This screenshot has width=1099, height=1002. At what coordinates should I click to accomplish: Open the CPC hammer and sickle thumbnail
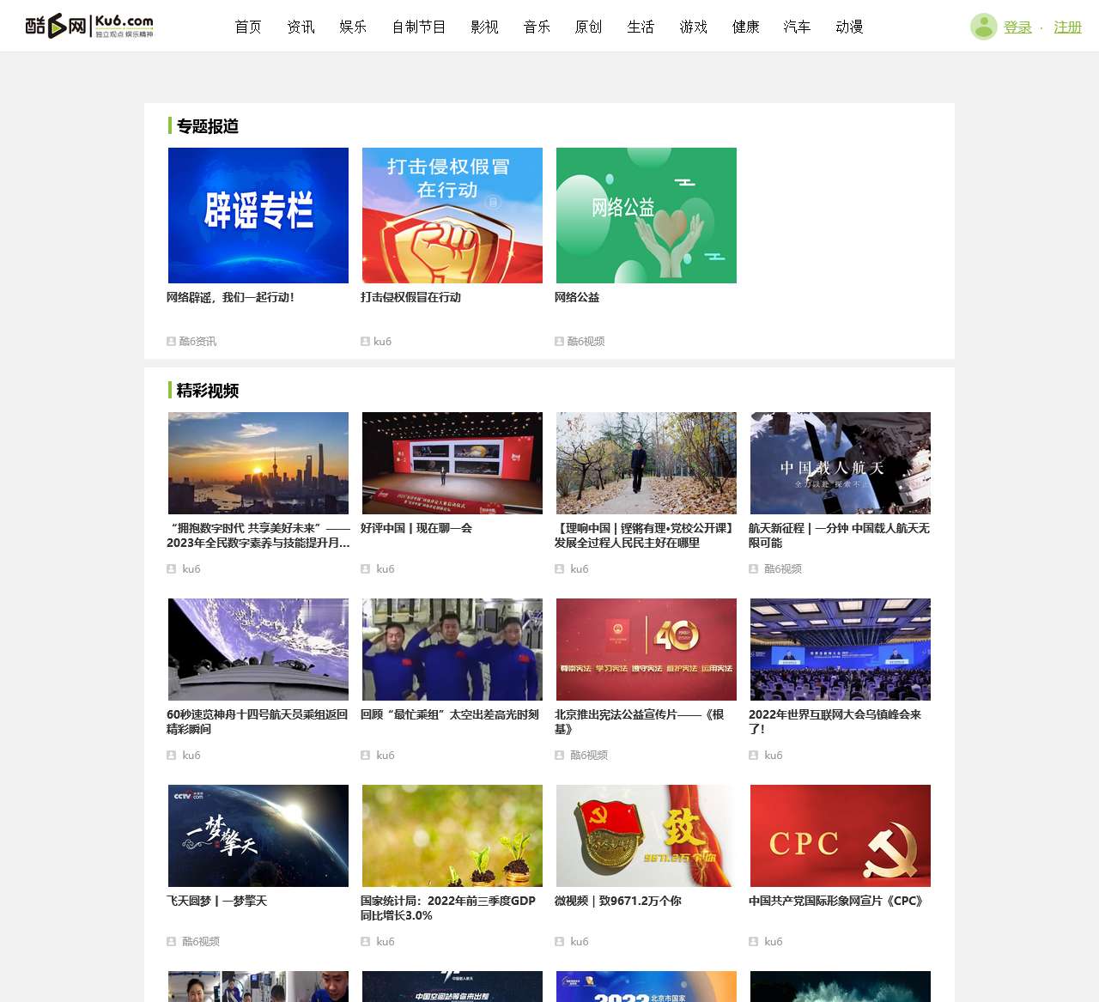(841, 835)
